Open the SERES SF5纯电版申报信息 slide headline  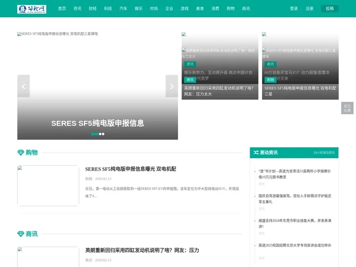pyautogui.click(x=97, y=123)
